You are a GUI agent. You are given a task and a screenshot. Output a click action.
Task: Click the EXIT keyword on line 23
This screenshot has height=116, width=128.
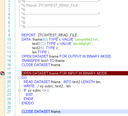click(x=30, y=94)
